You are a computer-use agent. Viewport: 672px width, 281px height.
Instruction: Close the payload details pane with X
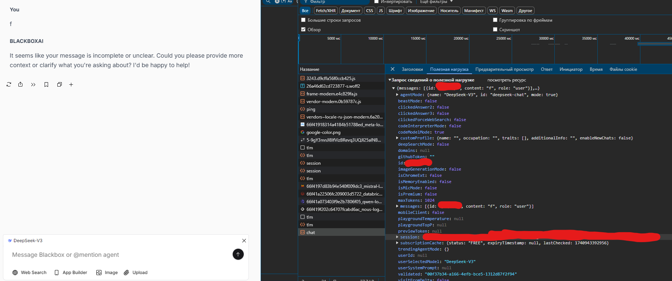393,69
